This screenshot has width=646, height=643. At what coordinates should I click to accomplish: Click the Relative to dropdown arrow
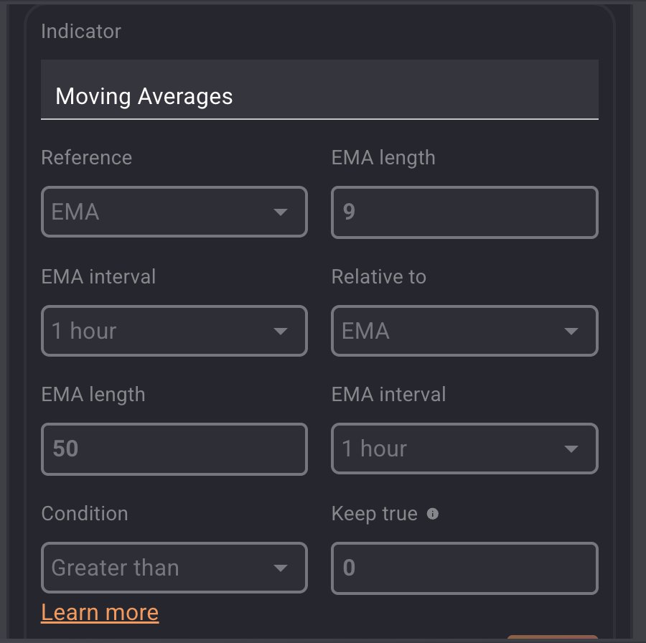tap(571, 332)
